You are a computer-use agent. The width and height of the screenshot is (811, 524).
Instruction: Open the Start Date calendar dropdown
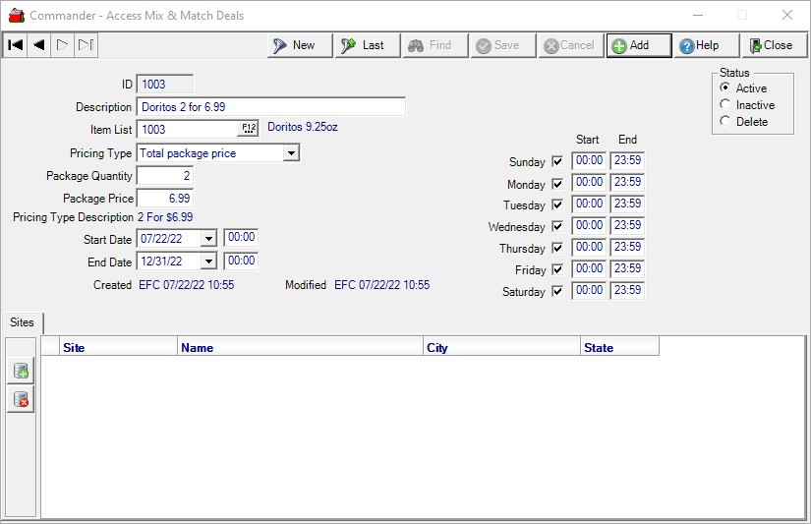point(207,239)
